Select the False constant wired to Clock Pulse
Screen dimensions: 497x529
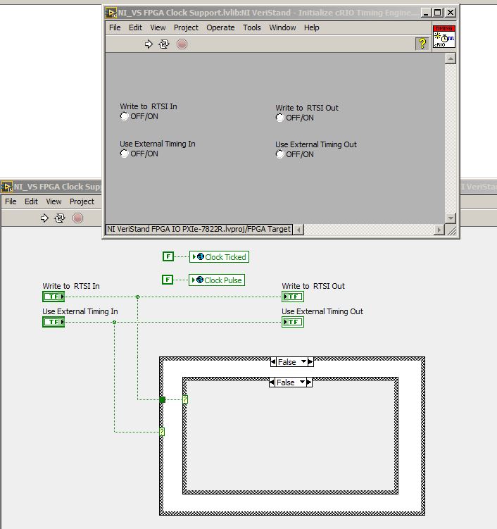168,280
